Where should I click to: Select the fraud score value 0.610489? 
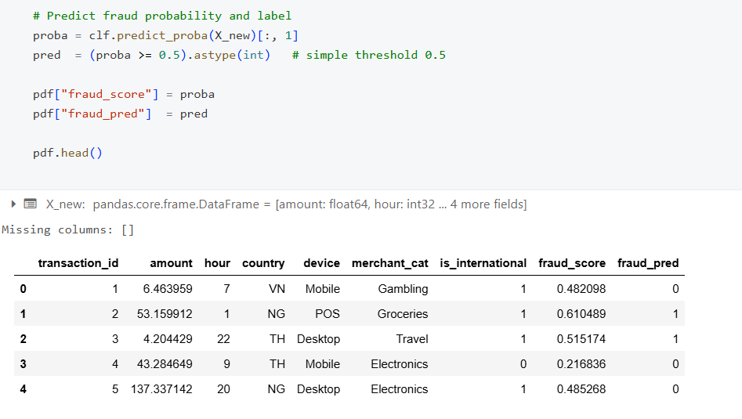pyautogui.click(x=581, y=314)
